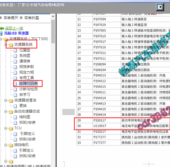Select fault code P320217 cell
Viewport: 170px width, 167px height.
(x=107, y=132)
